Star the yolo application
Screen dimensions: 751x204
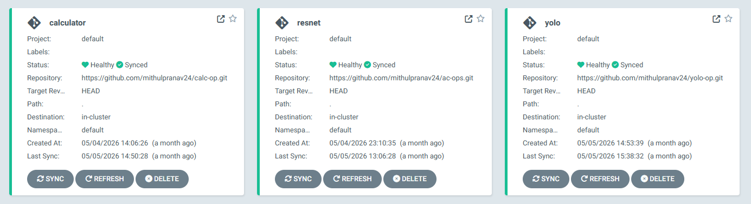point(728,19)
